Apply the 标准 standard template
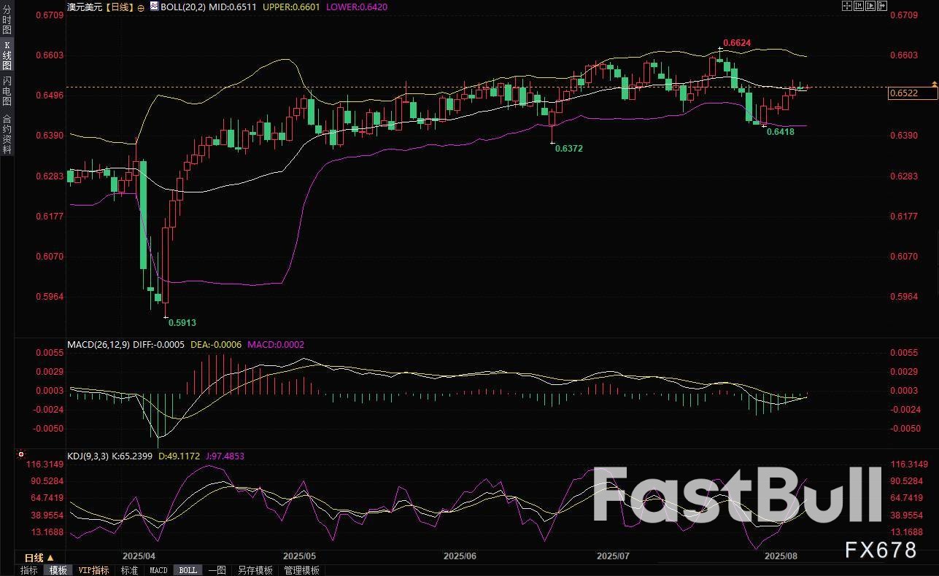939x576 pixels. 129,570
